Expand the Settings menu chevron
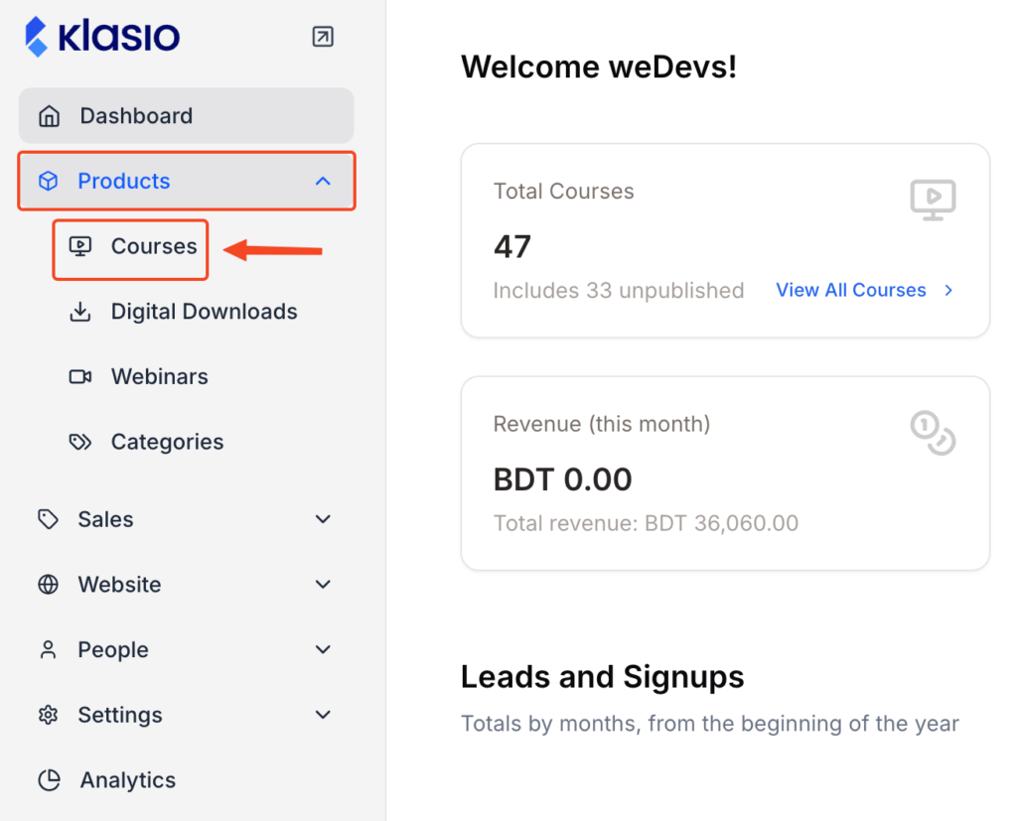 (x=323, y=715)
